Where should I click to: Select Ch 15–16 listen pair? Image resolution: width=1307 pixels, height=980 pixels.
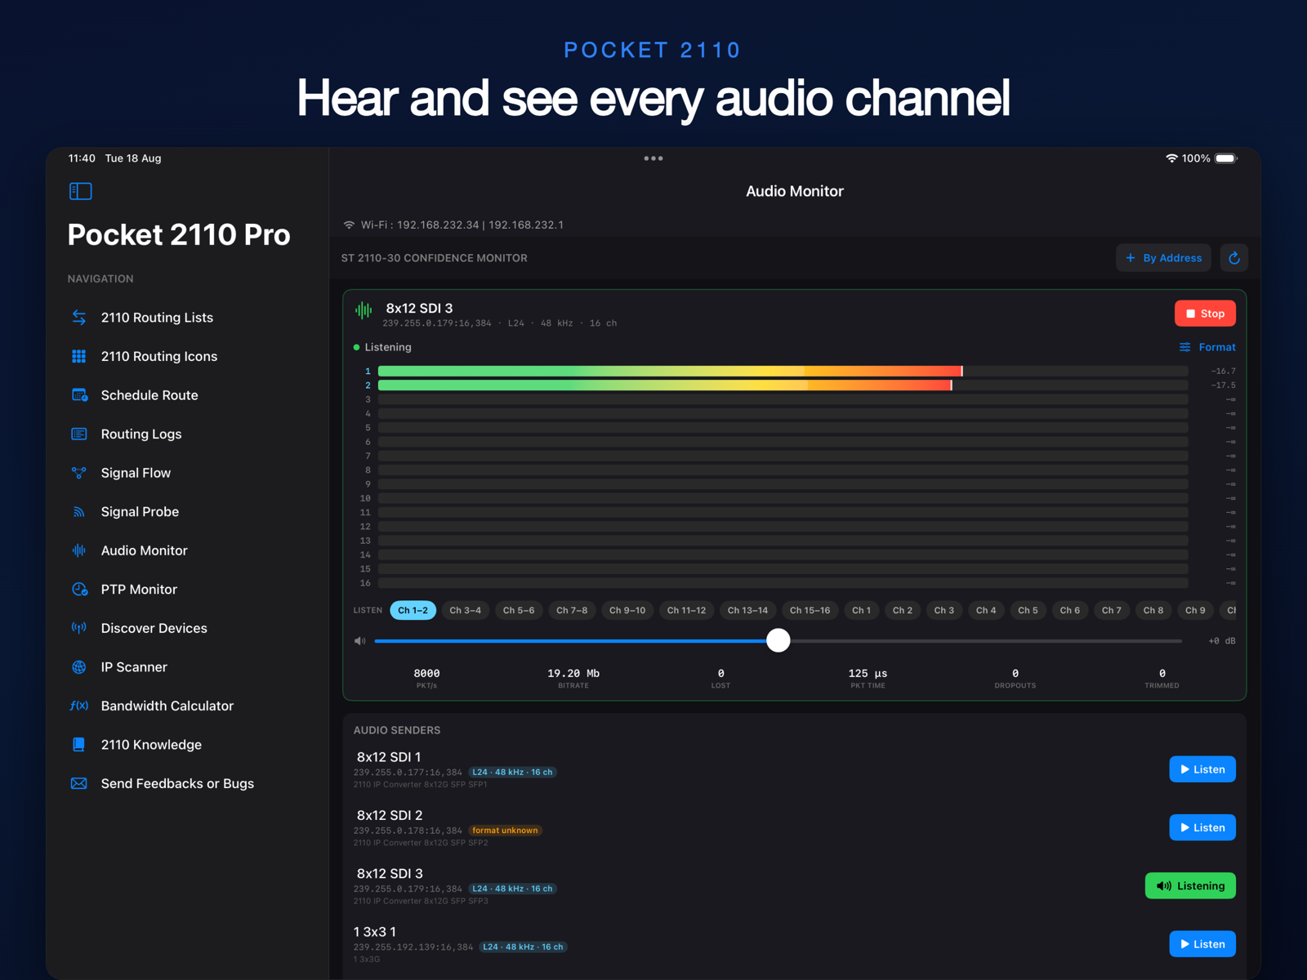point(810,610)
